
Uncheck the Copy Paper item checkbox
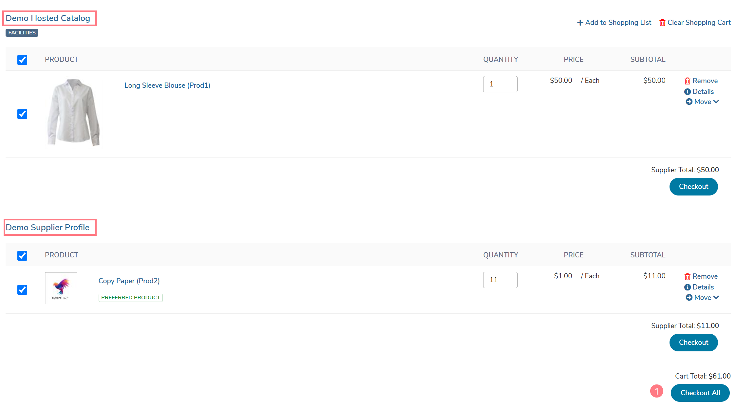click(22, 290)
